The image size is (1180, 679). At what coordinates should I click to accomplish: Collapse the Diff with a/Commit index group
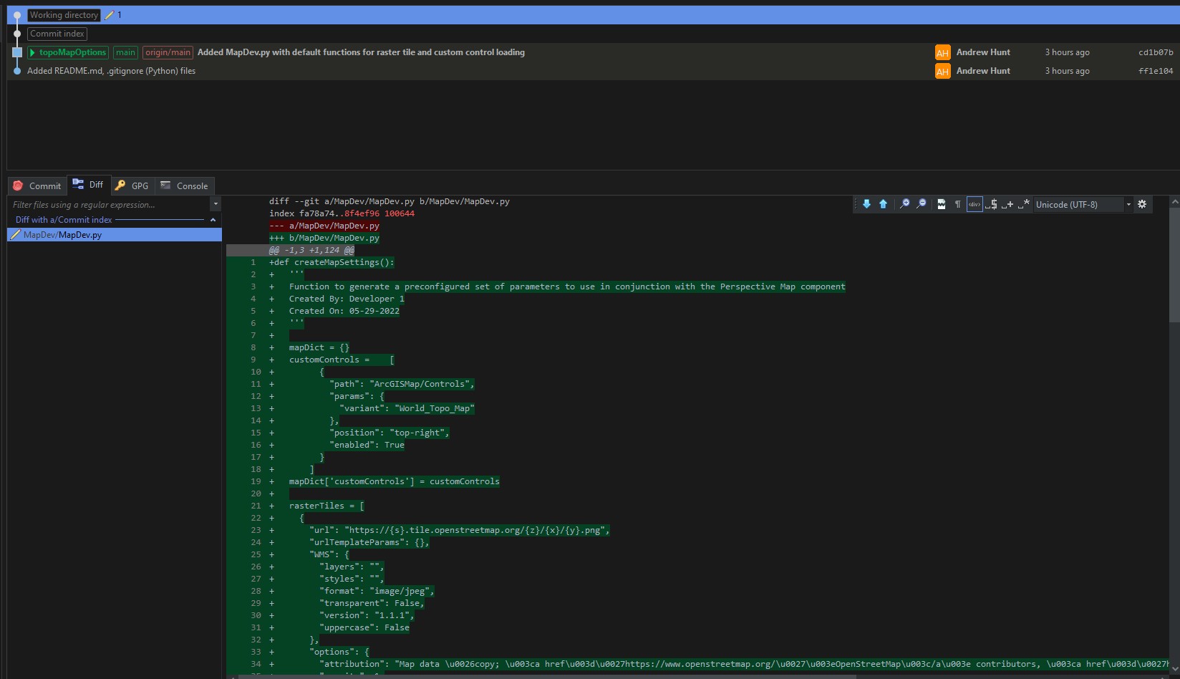pyautogui.click(x=213, y=220)
